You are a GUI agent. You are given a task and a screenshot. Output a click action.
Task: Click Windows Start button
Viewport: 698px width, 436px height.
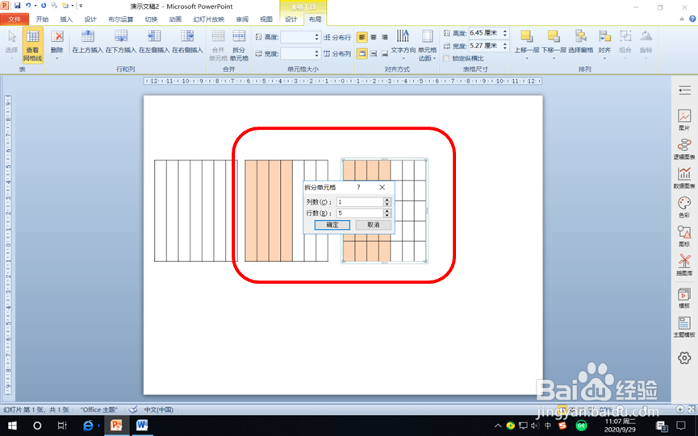tap(12, 426)
